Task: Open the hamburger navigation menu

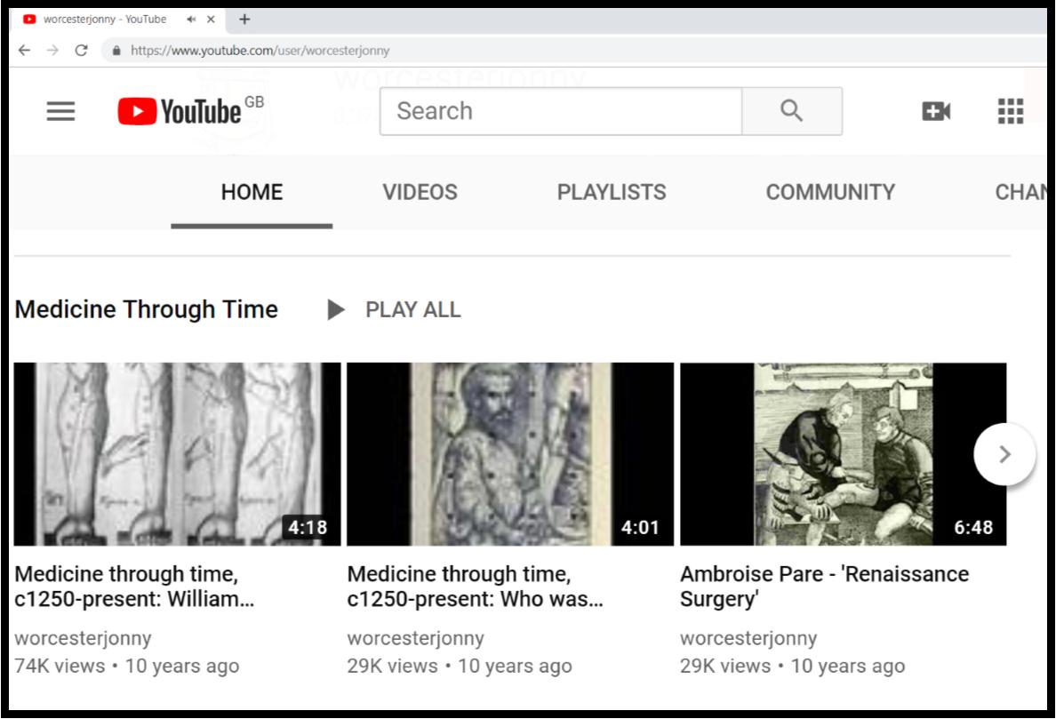Action: (60, 110)
